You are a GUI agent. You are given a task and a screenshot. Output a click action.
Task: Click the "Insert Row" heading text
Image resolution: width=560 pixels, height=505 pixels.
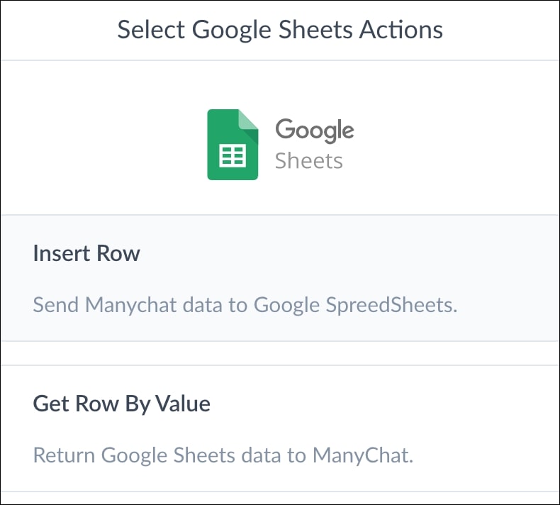[x=86, y=253]
